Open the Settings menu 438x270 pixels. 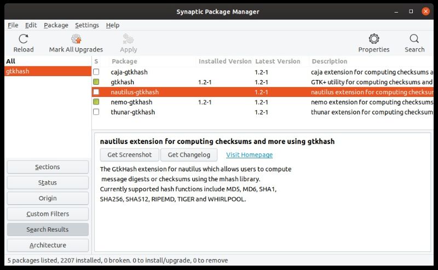click(x=87, y=25)
